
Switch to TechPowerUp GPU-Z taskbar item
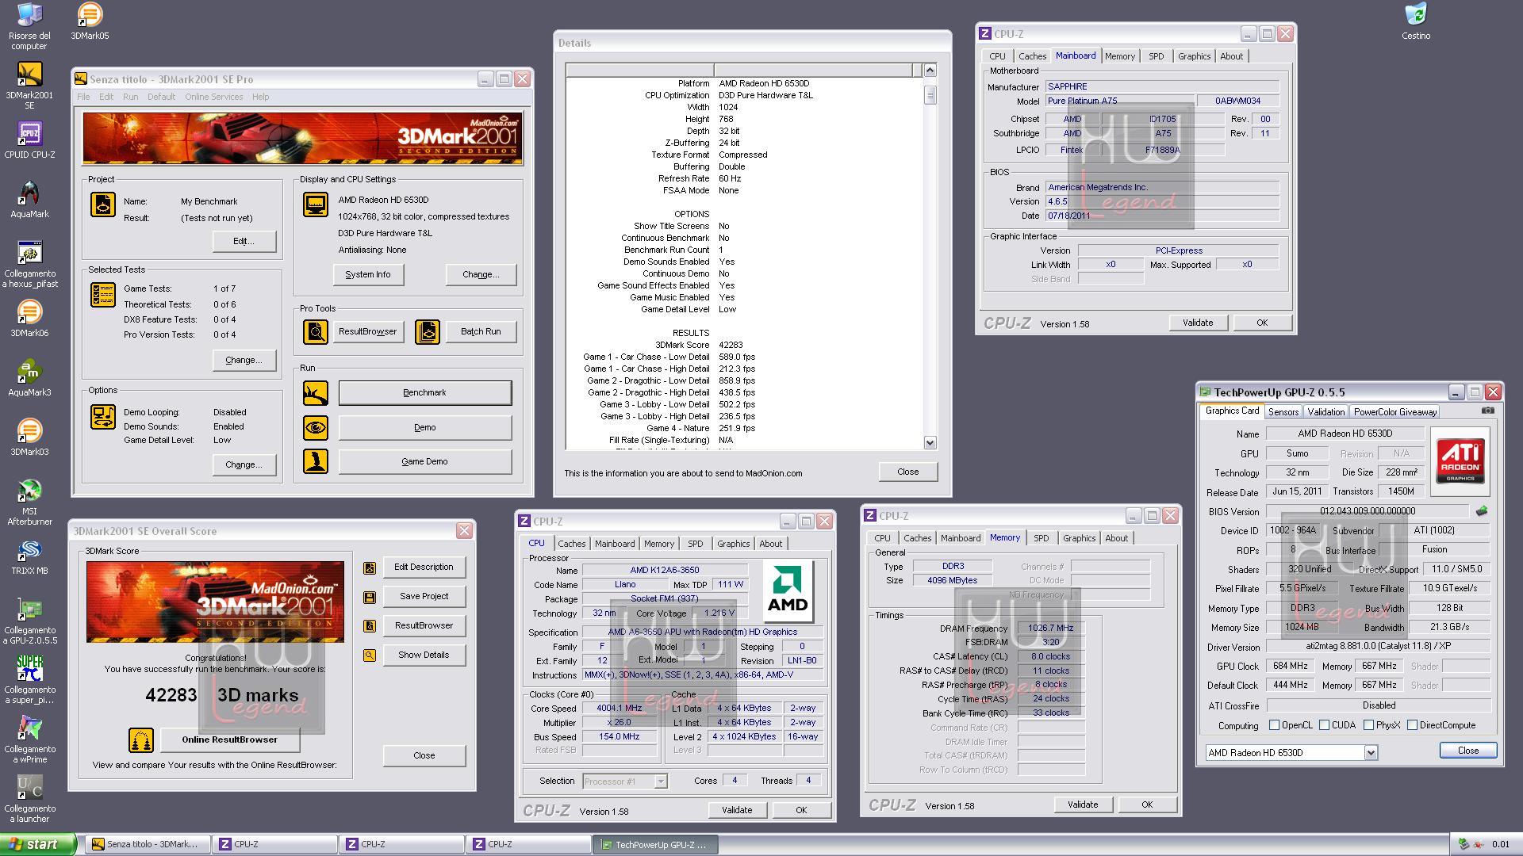655,845
